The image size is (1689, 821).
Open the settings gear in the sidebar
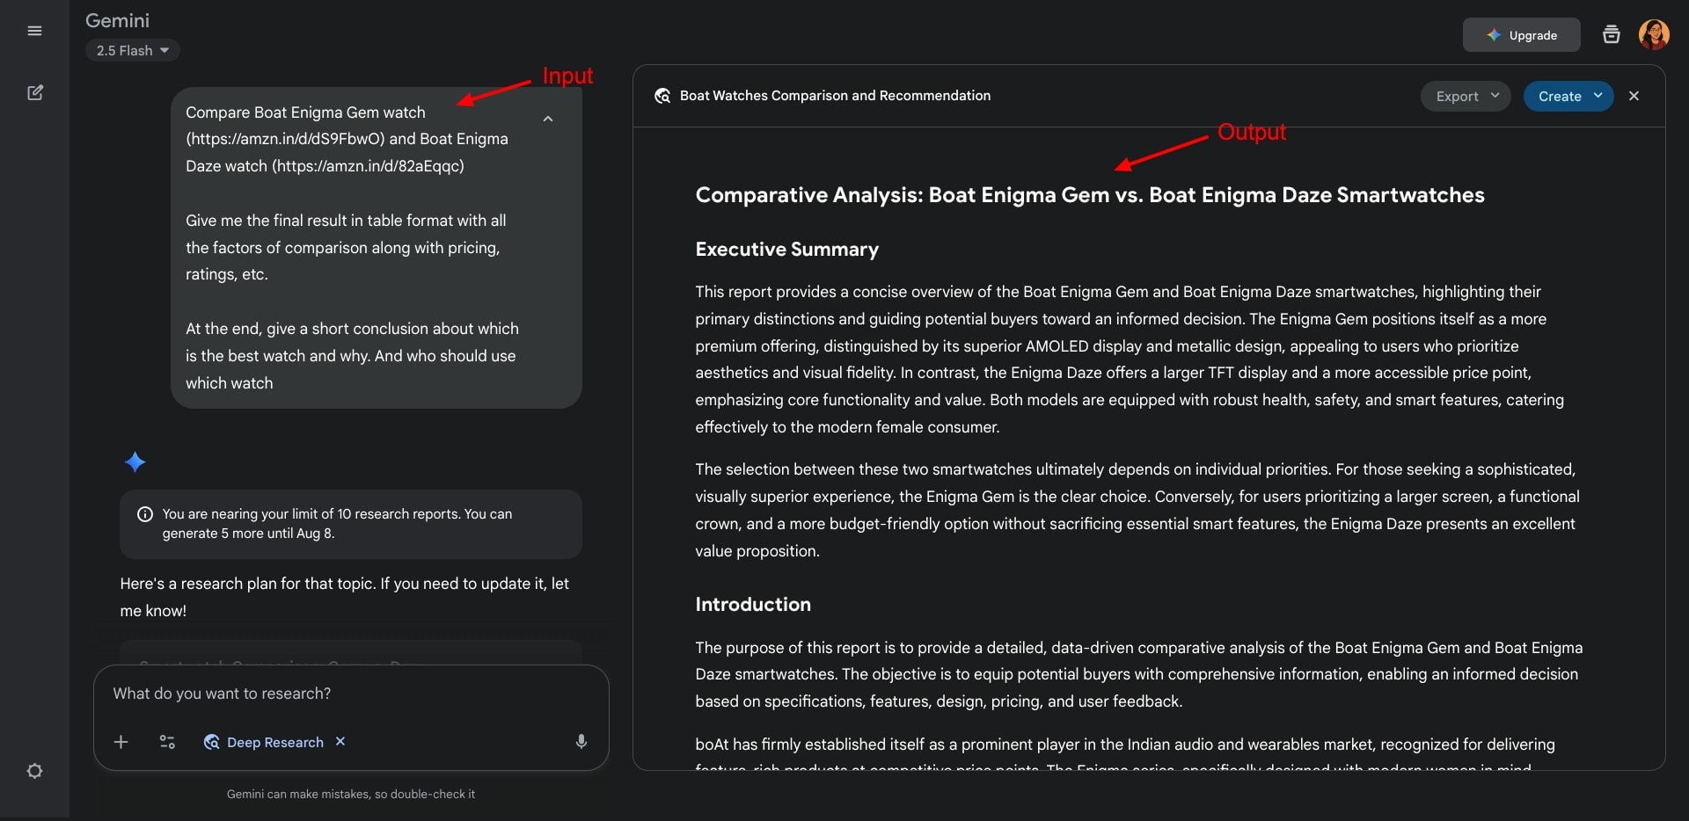34,771
